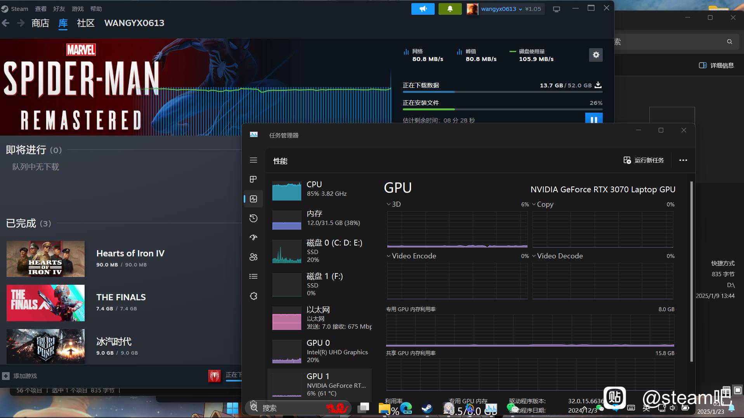Open Steam download settings gear
Image resolution: width=744 pixels, height=418 pixels.
596,55
